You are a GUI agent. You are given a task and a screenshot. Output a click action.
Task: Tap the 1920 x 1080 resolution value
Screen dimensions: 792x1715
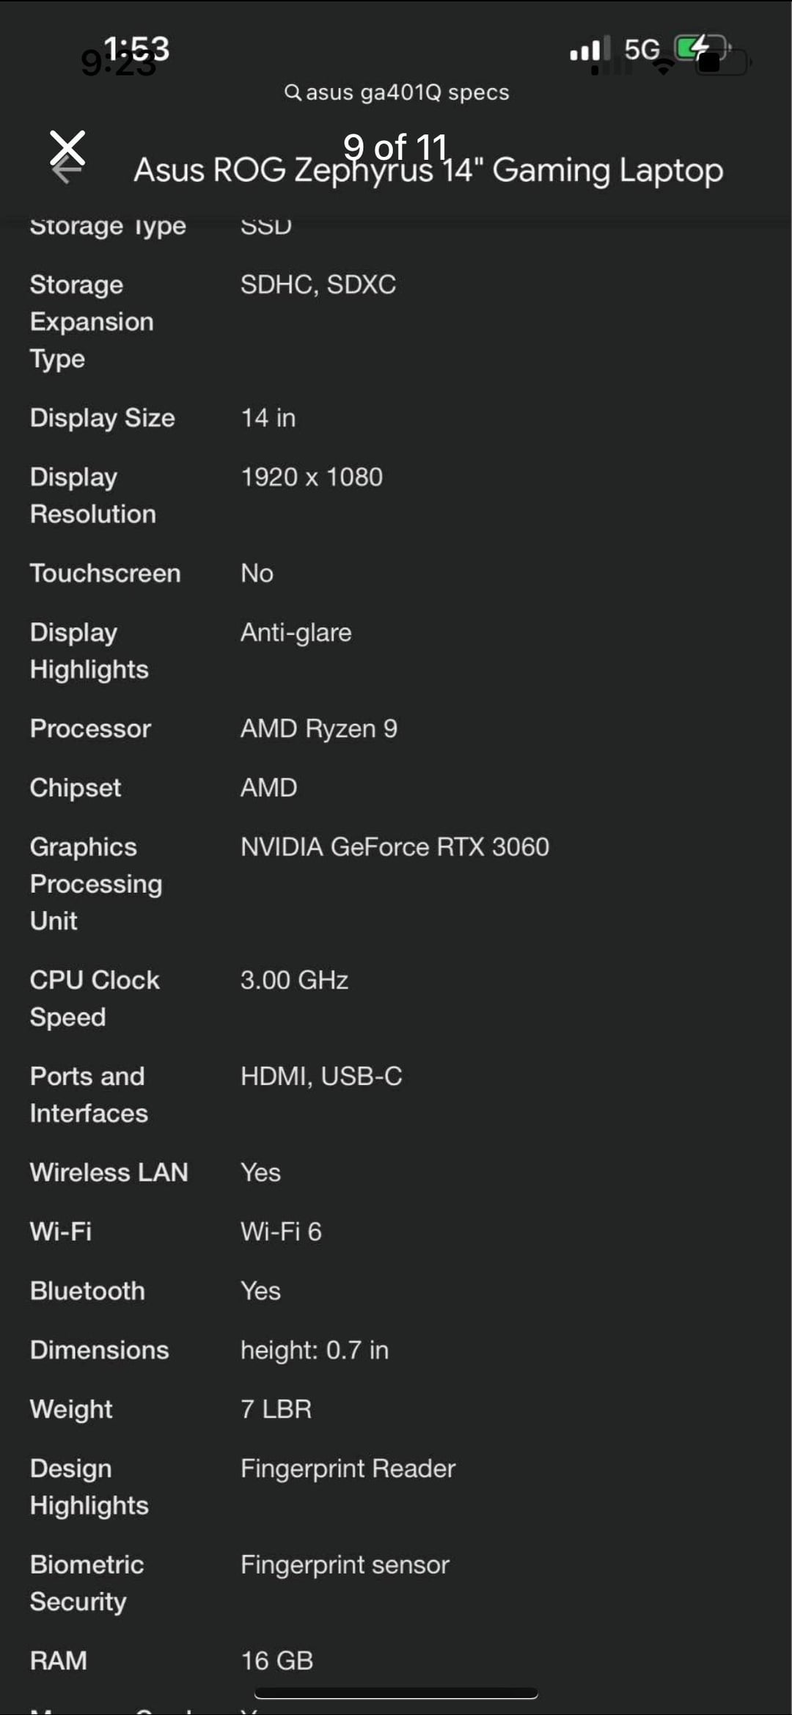click(312, 478)
